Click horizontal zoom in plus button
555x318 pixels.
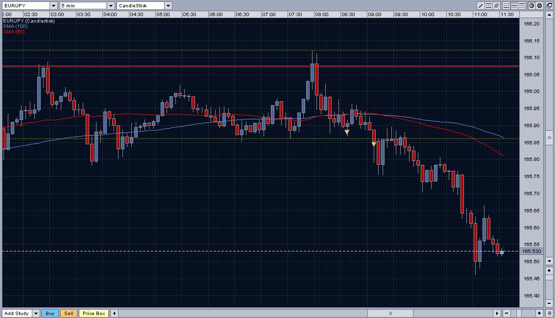[x=539, y=314]
